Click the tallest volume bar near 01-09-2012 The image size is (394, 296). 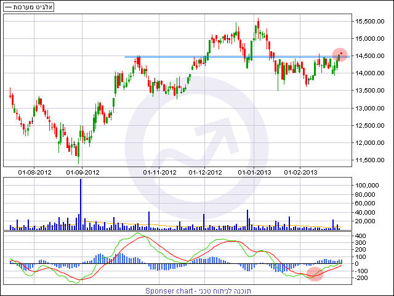click(81, 204)
